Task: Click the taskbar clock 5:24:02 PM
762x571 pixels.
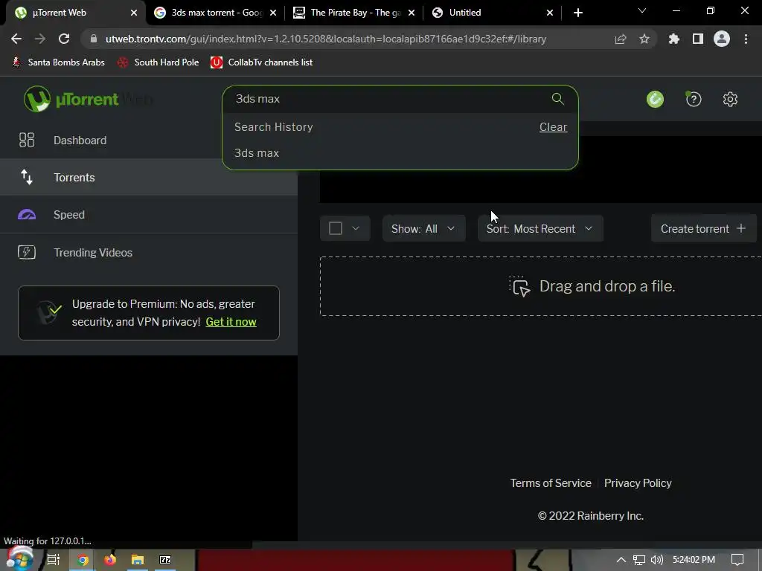Action: pyautogui.click(x=694, y=560)
